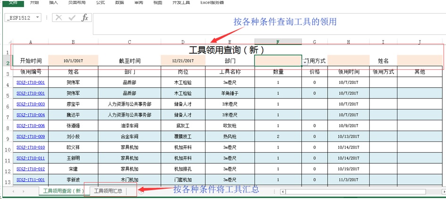Open link SCGJ-1710-003

[x=31, y=104]
